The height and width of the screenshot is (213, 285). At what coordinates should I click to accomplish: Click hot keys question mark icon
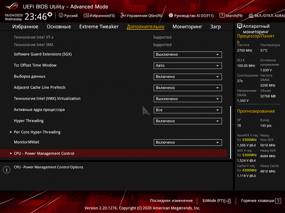[278, 201]
